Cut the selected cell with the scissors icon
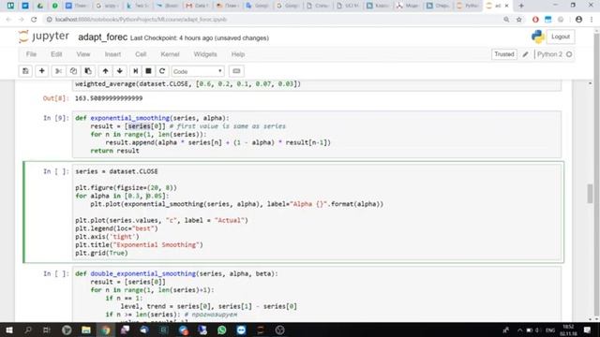The height and width of the screenshot is (337, 600). 58,71
